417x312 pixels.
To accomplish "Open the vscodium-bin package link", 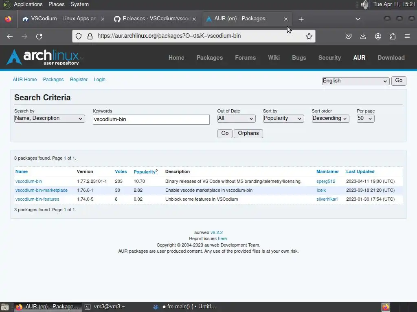I will click(x=29, y=181).
